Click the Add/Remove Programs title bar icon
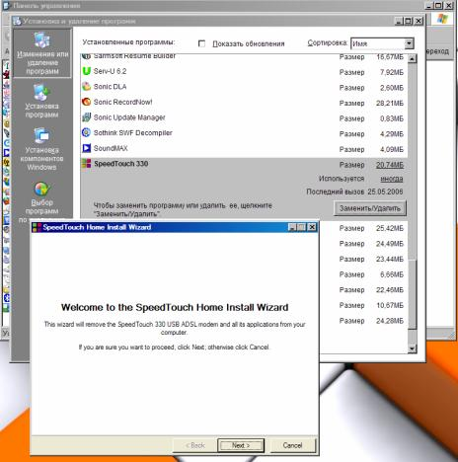The height and width of the screenshot is (462, 458). pyautogui.click(x=17, y=22)
